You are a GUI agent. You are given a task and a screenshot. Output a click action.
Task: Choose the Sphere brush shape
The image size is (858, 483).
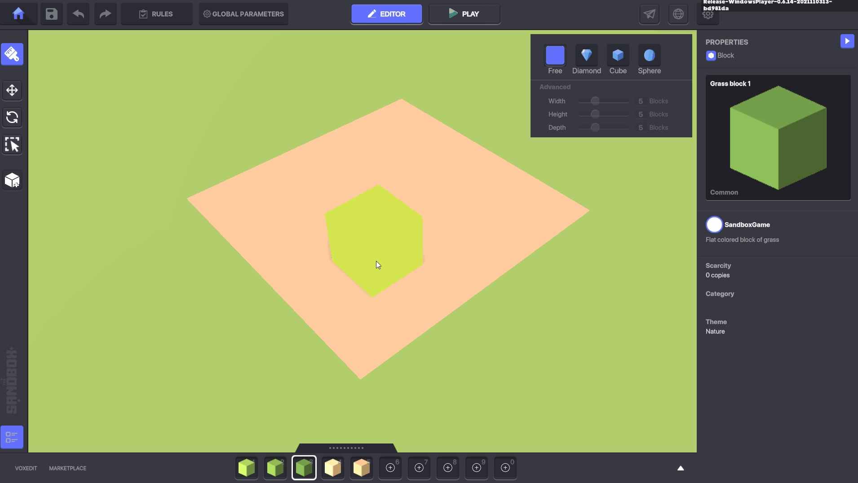(x=649, y=56)
